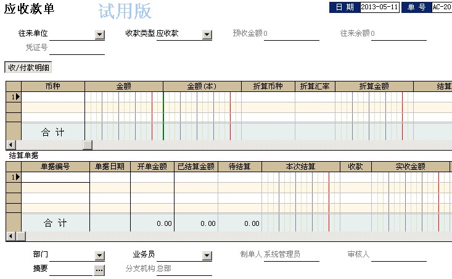Select the 单据日期 column header
The height and width of the screenshot is (279, 452).
click(110, 167)
